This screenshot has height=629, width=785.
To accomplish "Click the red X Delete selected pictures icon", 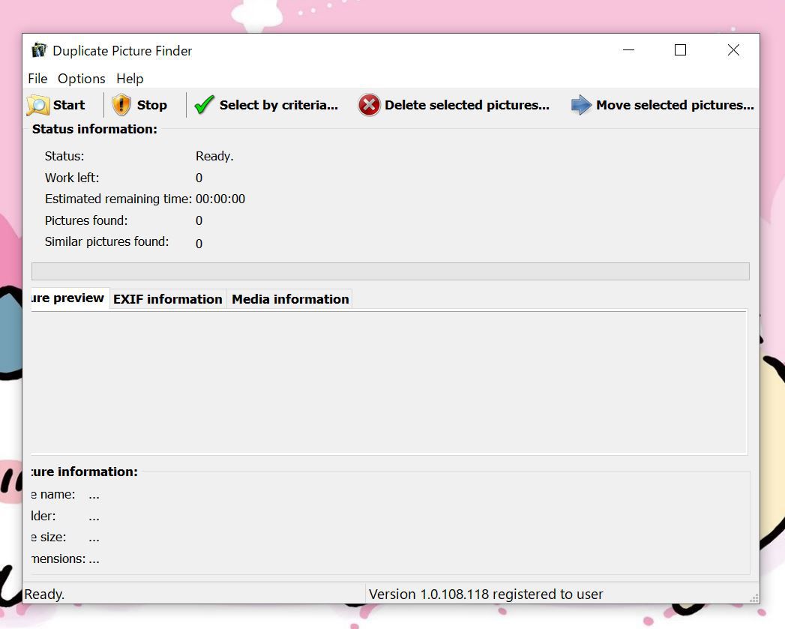I will [x=369, y=105].
